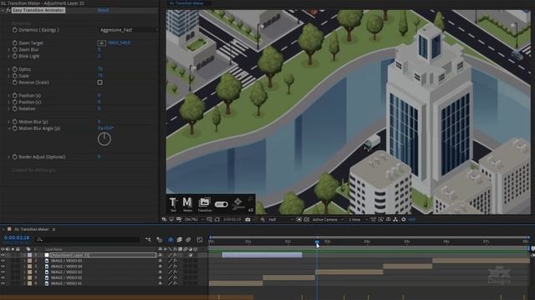Click the blue current-time indicator on ruler
Viewport: 535px width, 300px height.
317,242
